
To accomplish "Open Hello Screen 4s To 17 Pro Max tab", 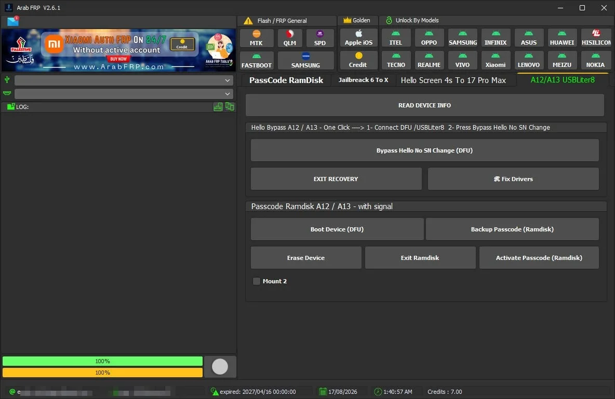I will point(453,80).
